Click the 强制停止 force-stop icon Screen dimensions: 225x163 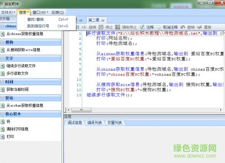click(x=118, y=27)
